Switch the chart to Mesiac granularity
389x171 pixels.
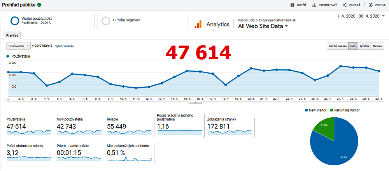pyautogui.click(x=377, y=46)
